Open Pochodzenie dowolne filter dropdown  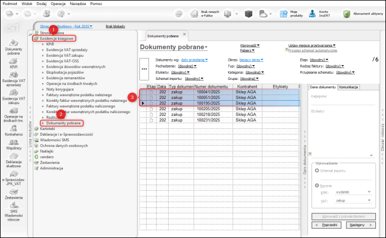[187, 66]
